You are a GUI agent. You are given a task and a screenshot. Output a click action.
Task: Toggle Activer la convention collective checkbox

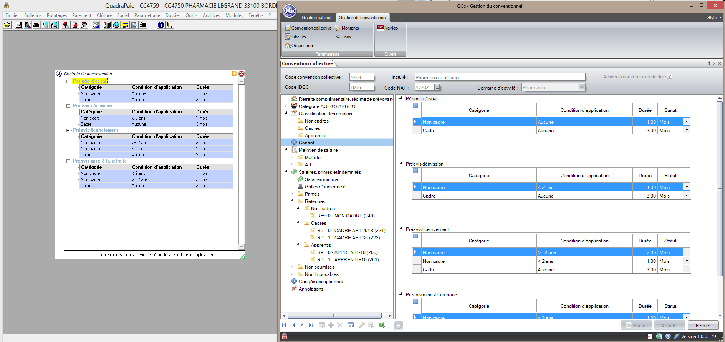[670, 76]
